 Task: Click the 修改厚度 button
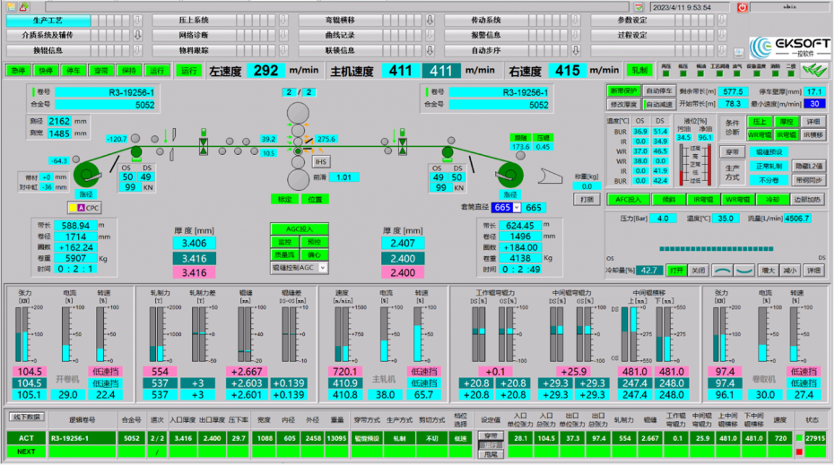tap(623, 104)
